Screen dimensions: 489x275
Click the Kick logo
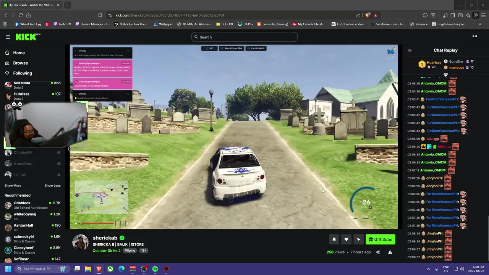[x=28, y=37]
